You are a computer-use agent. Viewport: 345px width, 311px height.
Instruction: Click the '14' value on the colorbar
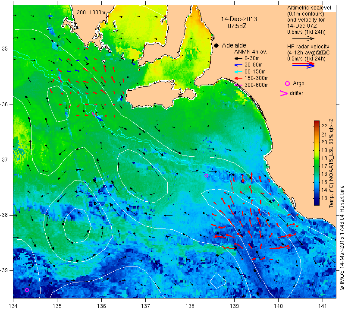(x=324, y=190)
